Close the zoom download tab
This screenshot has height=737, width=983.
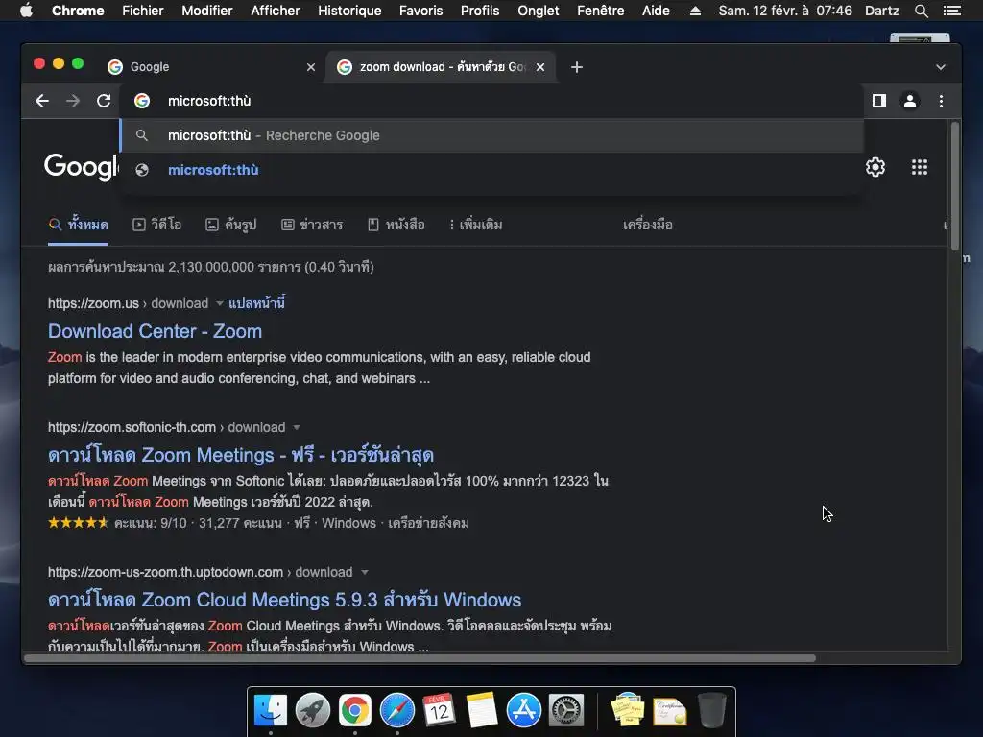click(540, 67)
